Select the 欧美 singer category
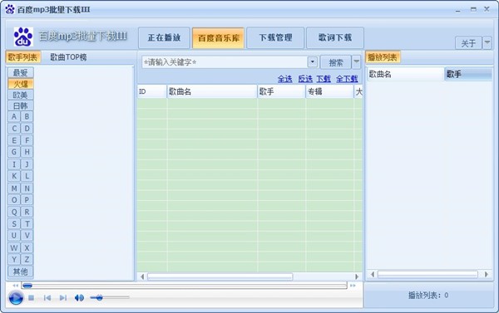The width and height of the screenshot is (499, 313). coord(20,95)
